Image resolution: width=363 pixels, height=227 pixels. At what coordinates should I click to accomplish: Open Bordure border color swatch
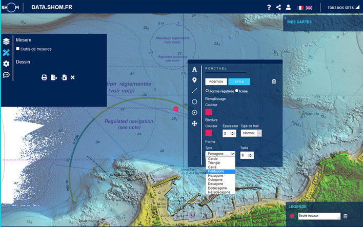pos(209,133)
